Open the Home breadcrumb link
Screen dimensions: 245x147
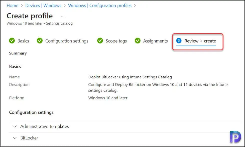(x=13, y=6)
